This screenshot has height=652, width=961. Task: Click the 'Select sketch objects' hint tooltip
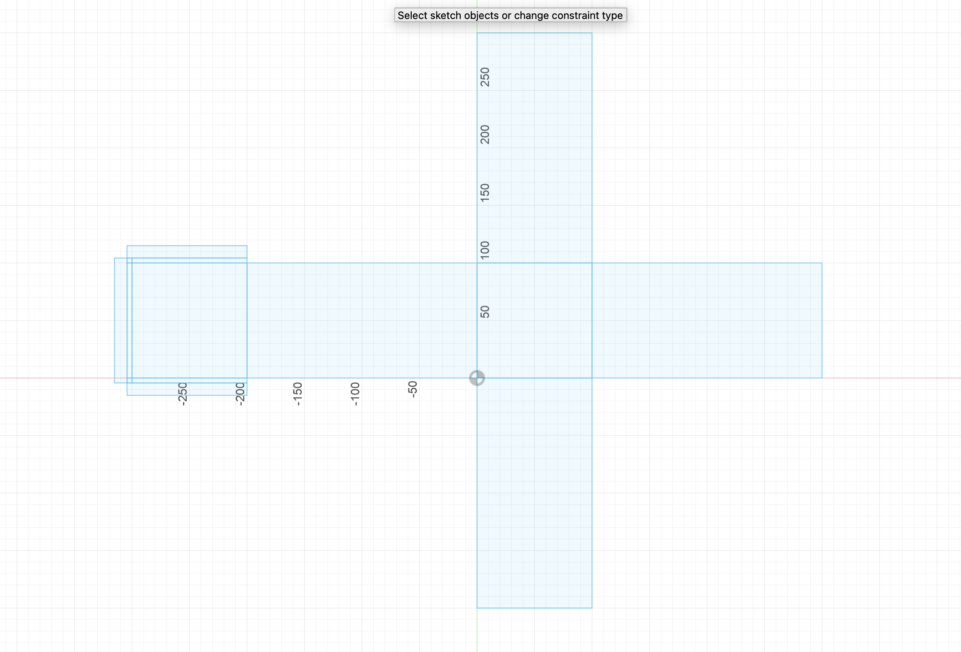point(510,15)
